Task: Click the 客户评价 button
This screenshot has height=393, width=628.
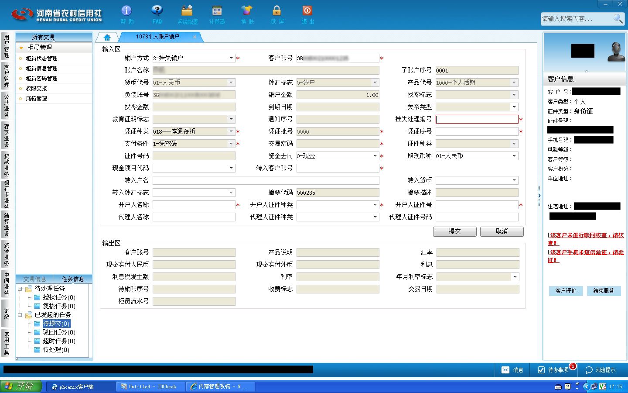Action: [x=566, y=291]
